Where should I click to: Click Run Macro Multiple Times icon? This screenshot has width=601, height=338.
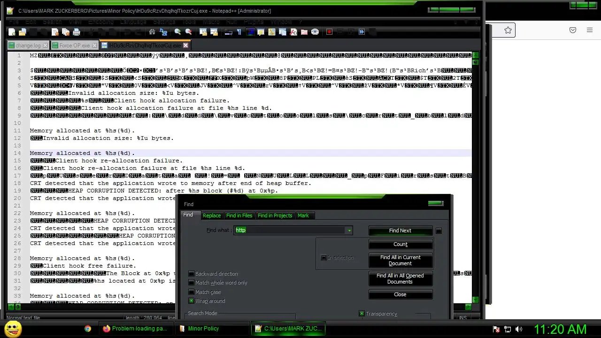pos(362,32)
